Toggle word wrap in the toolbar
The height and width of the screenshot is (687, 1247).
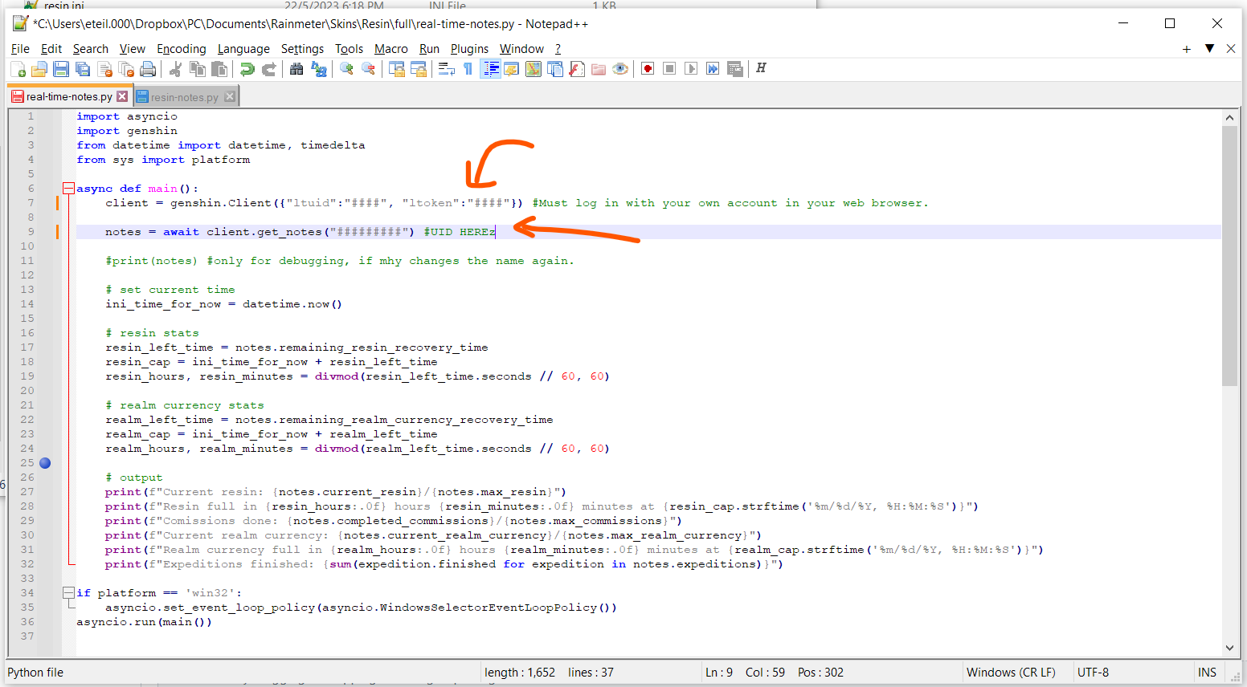(x=446, y=69)
